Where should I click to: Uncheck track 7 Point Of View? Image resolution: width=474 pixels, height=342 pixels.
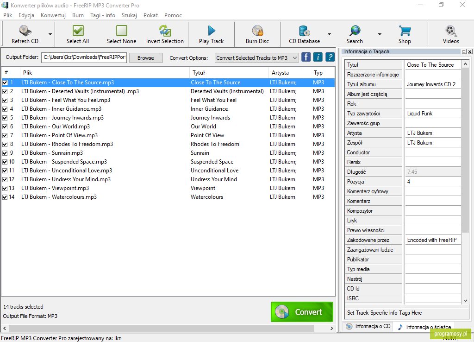point(5,135)
